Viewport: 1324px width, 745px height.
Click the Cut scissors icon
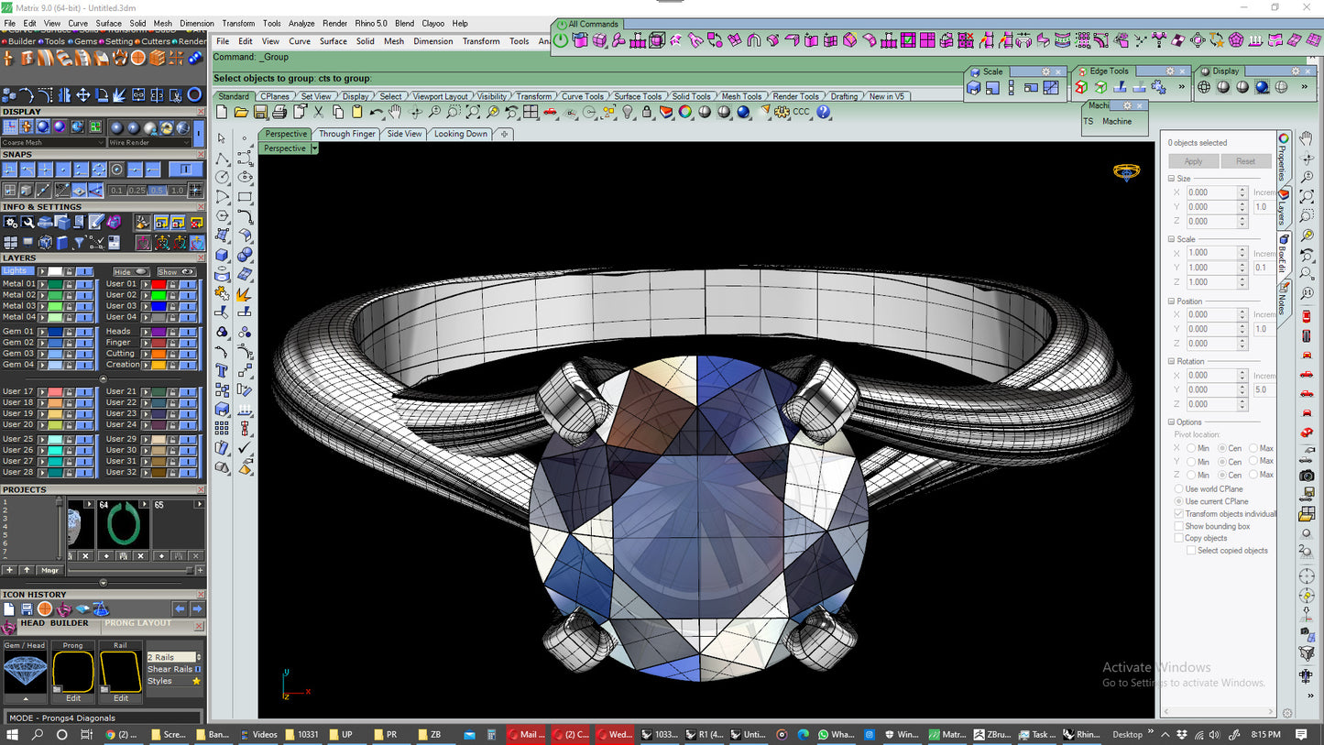pyautogui.click(x=318, y=112)
